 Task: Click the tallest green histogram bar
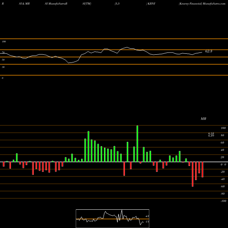pyautogui.click(x=137, y=144)
